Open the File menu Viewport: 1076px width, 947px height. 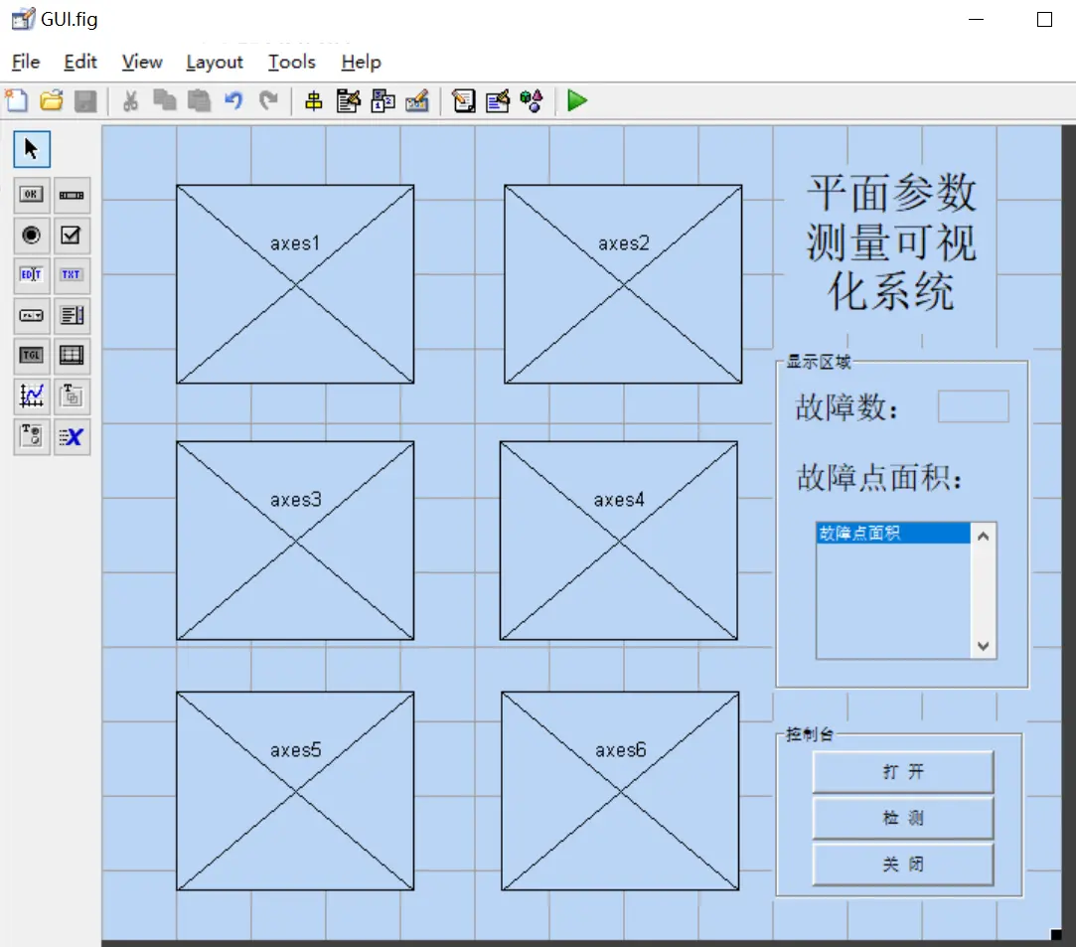tap(26, 62)
